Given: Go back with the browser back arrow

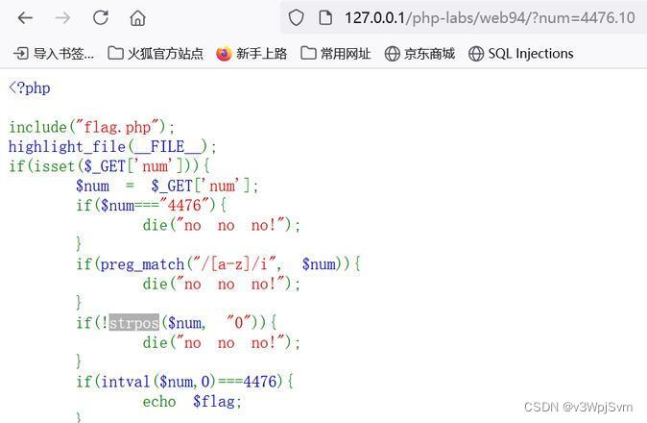Looking at the screenshot, I should (26, 17).
